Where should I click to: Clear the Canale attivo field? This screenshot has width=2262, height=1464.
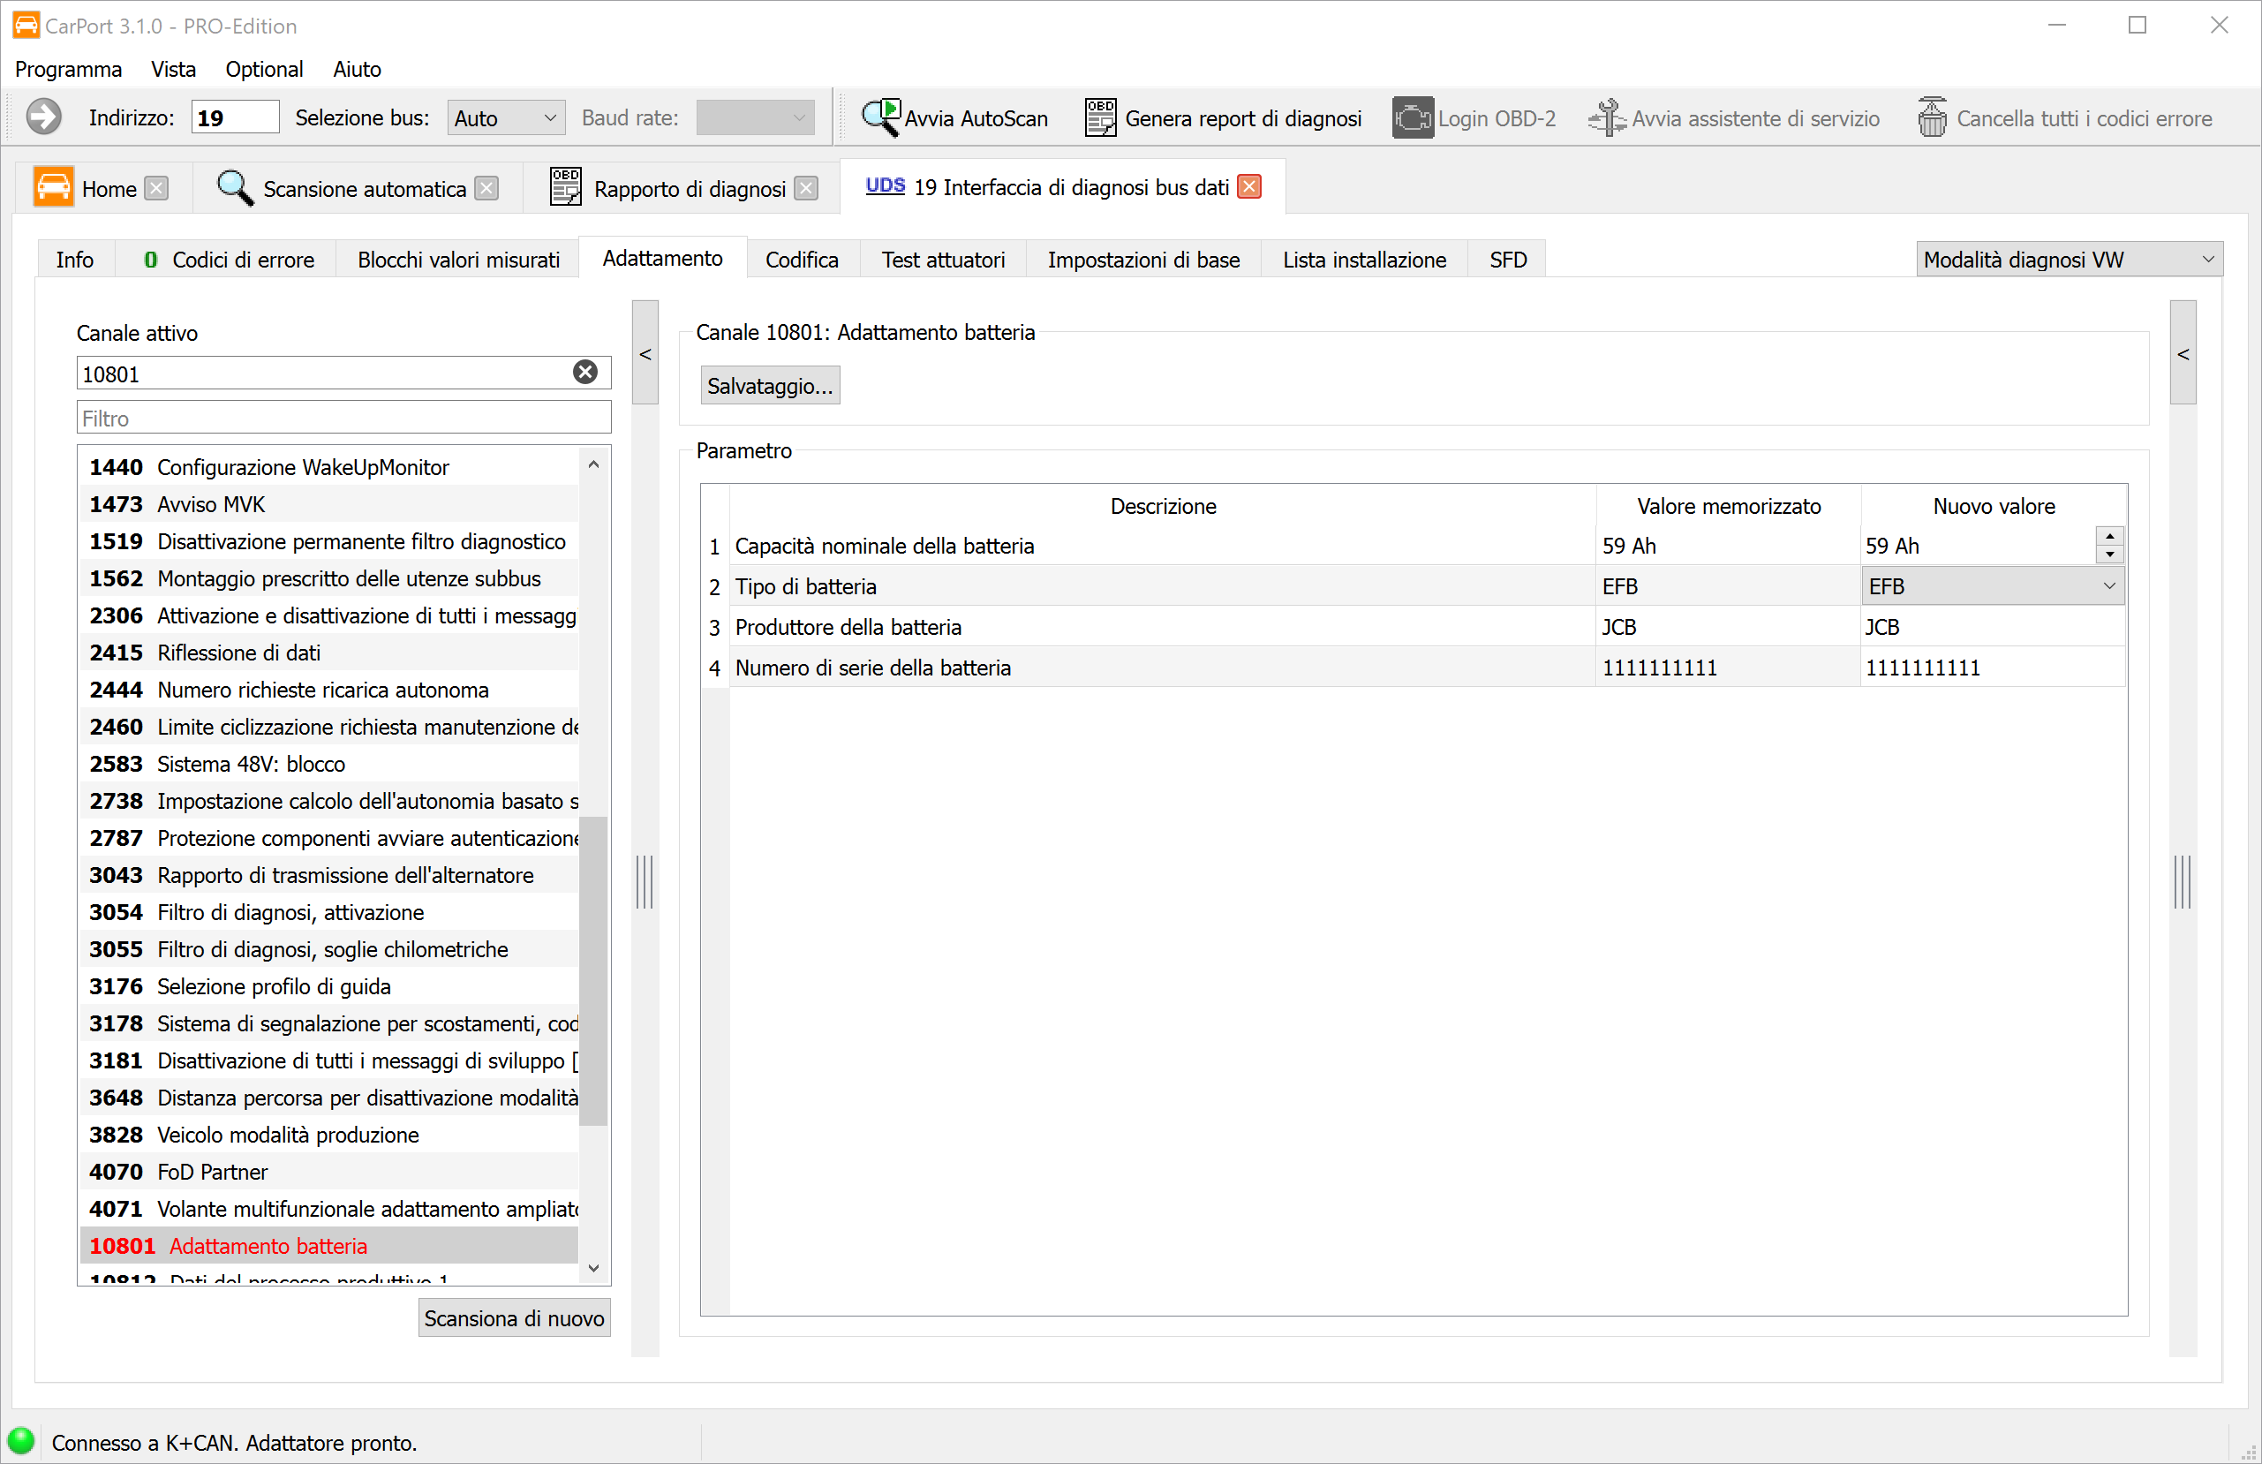(585, 373)
